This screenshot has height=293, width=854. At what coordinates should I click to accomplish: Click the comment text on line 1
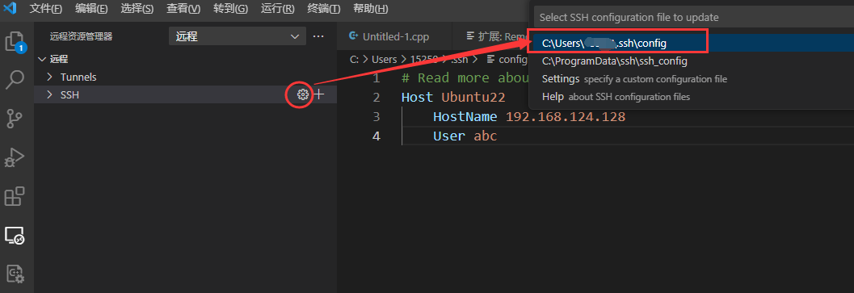[x=465, y=77]
